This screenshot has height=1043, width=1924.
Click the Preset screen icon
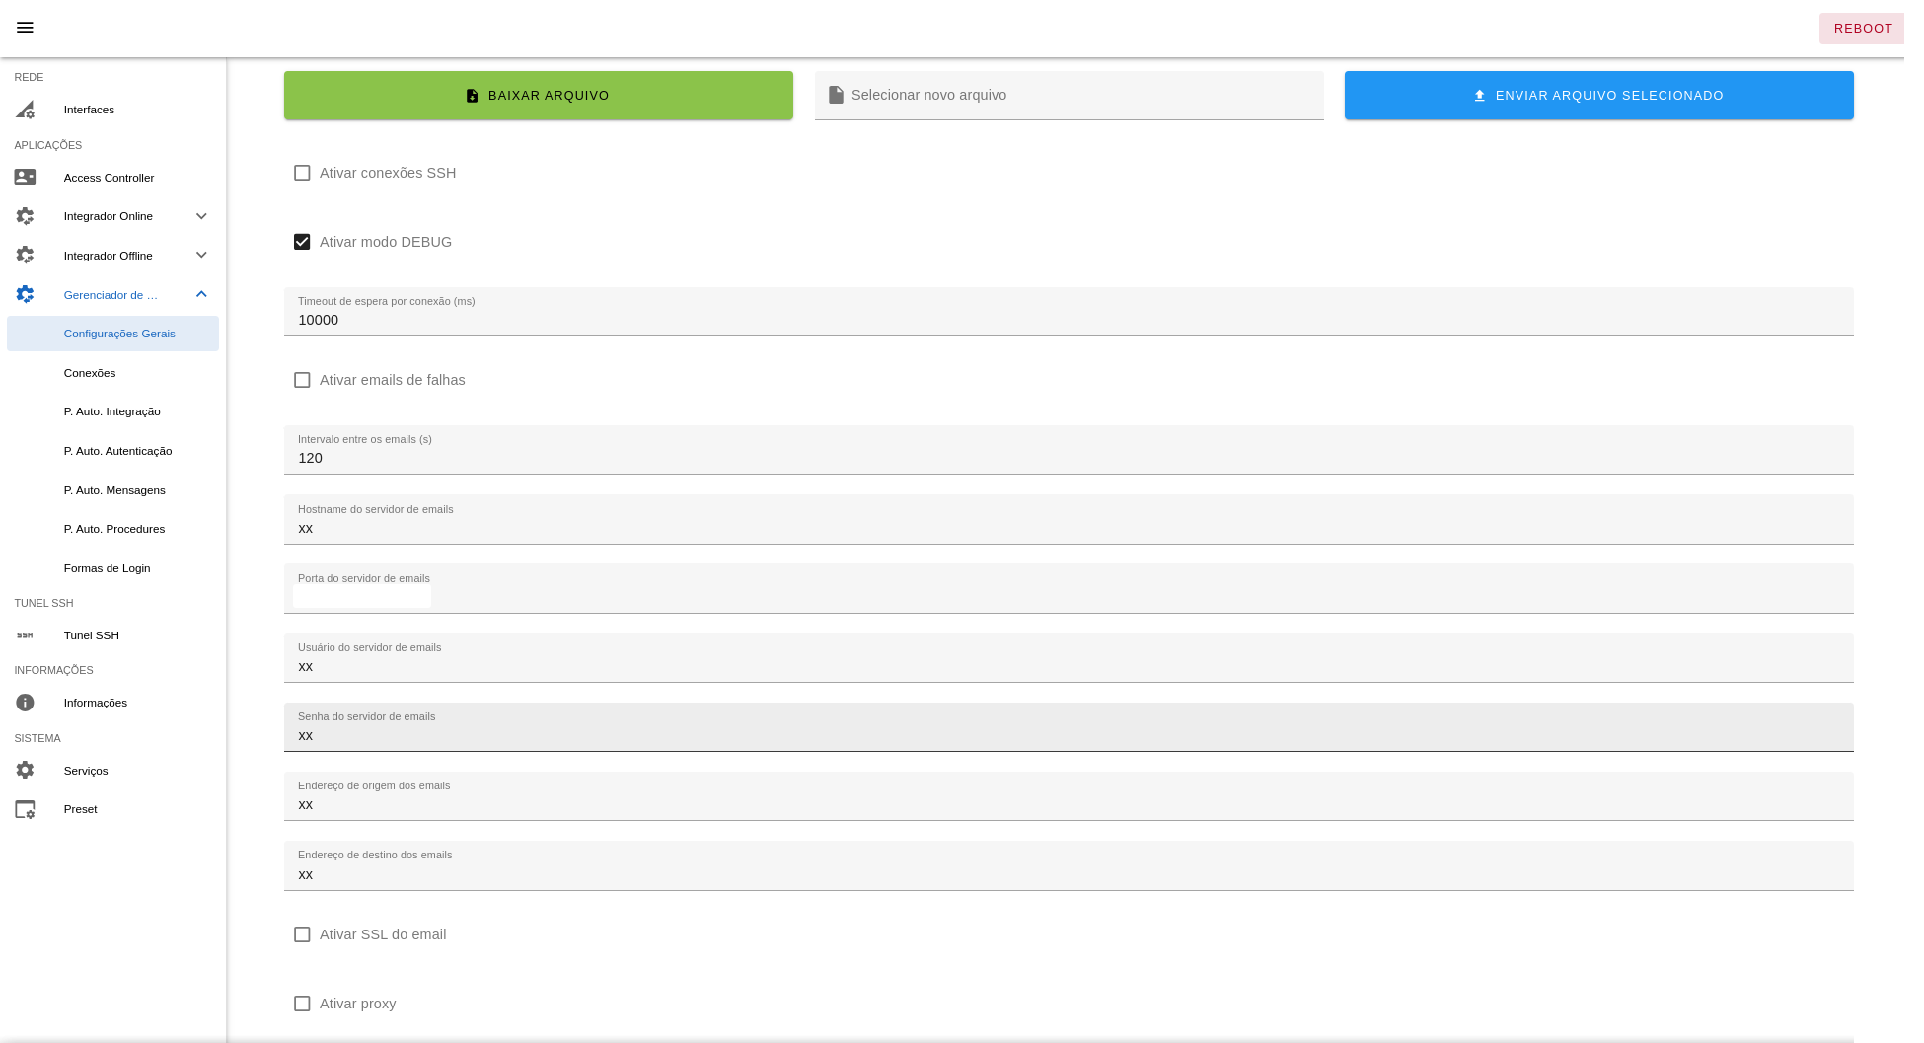click(x=25, y=809)
